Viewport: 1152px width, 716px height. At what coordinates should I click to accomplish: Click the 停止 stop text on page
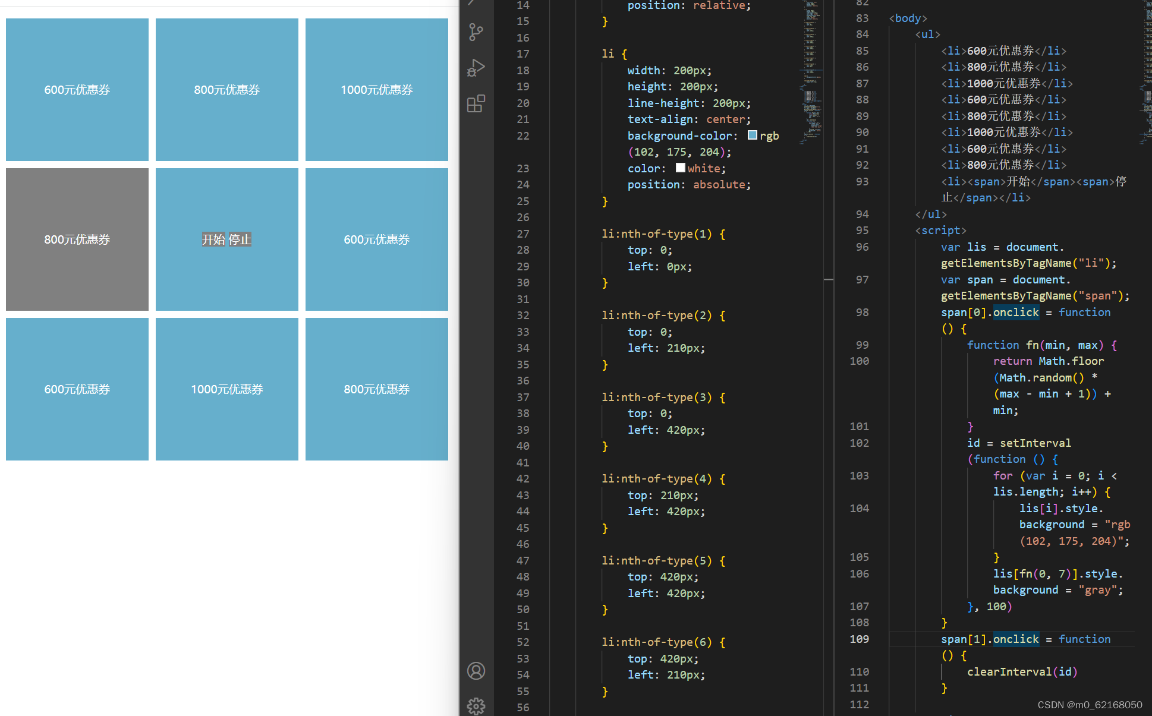(240, 239)
